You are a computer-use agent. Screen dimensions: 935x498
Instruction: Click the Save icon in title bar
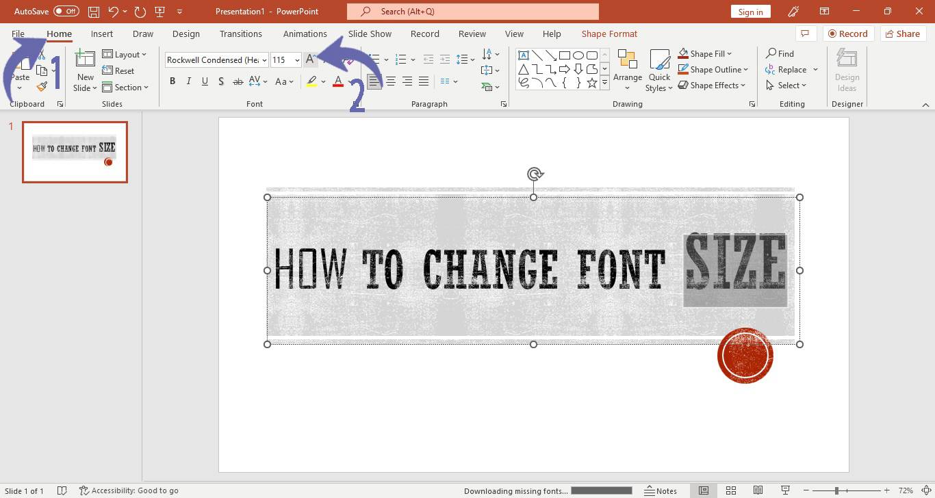point(94,12)
